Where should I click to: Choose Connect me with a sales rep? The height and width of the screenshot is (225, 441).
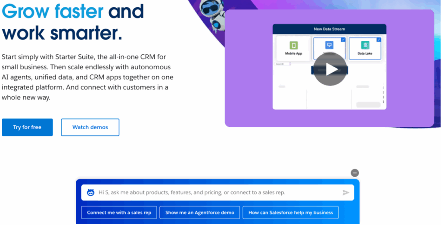[119, 213]
